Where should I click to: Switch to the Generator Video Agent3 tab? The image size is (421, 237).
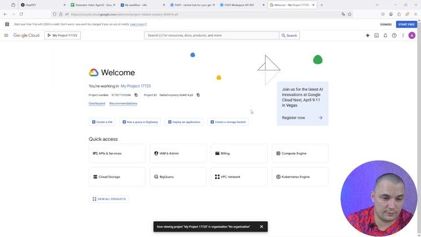pos(93,5)
